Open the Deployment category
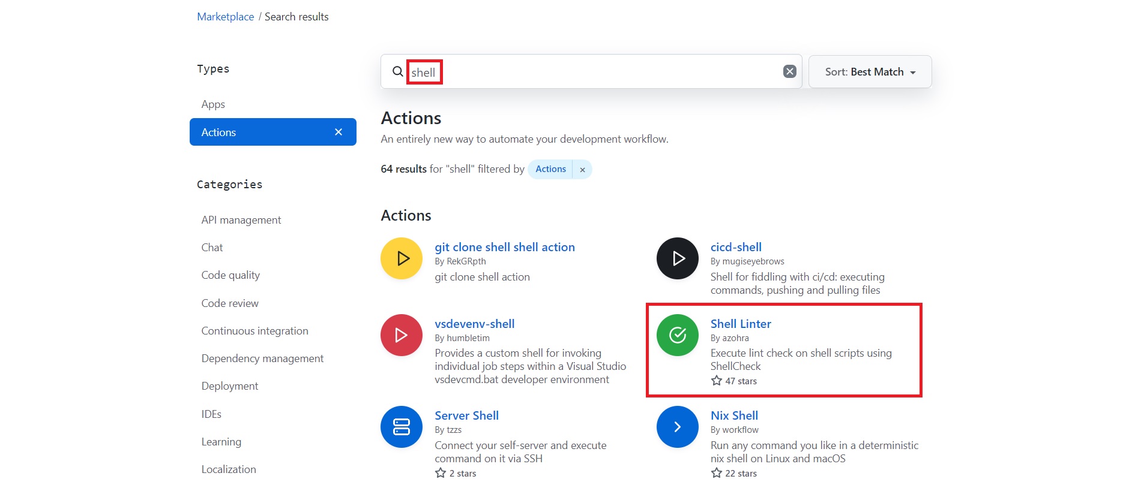The width and height of the screenshot is (1132, 488). tap(230, 386)
